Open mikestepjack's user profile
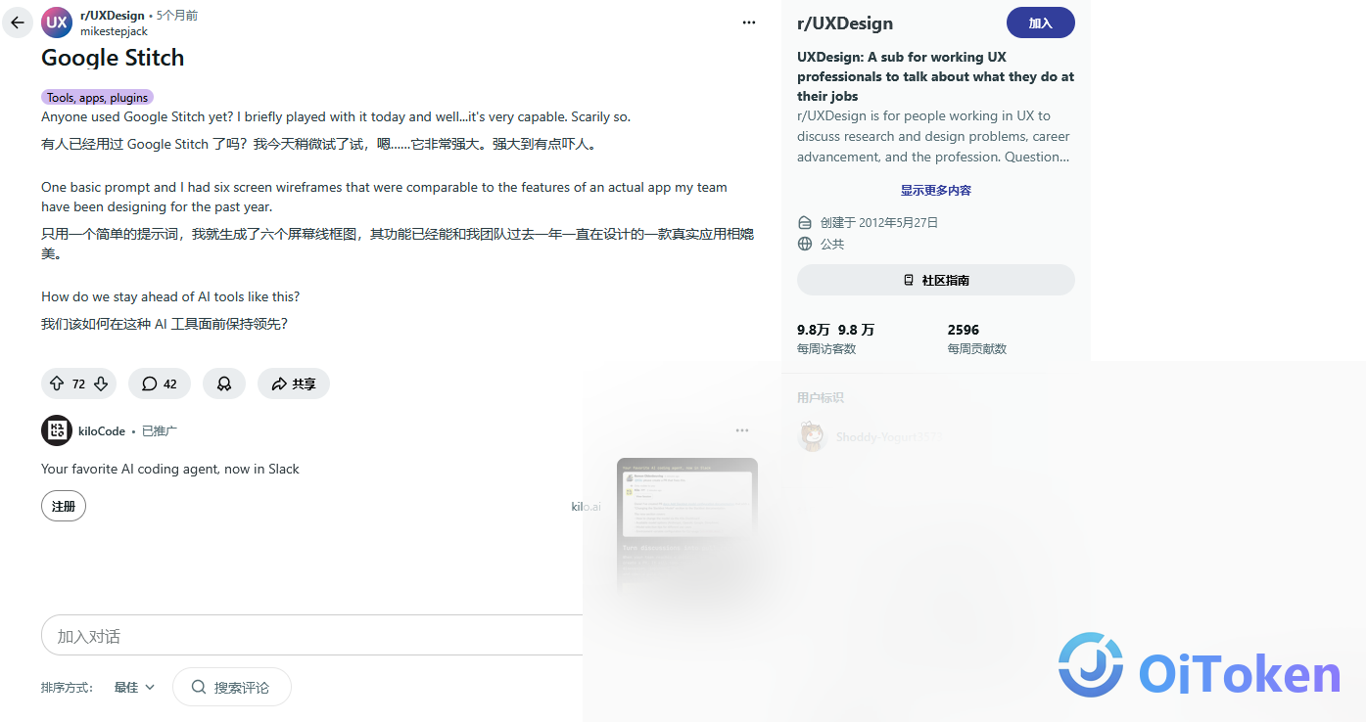1366x722 pixels. [x=114, y=31]
